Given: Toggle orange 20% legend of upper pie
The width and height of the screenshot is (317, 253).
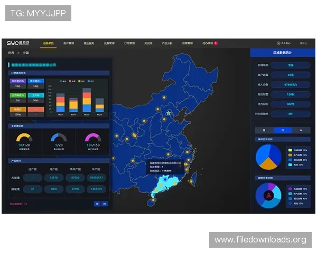Looking at the screenshot, I should point(297,155).
